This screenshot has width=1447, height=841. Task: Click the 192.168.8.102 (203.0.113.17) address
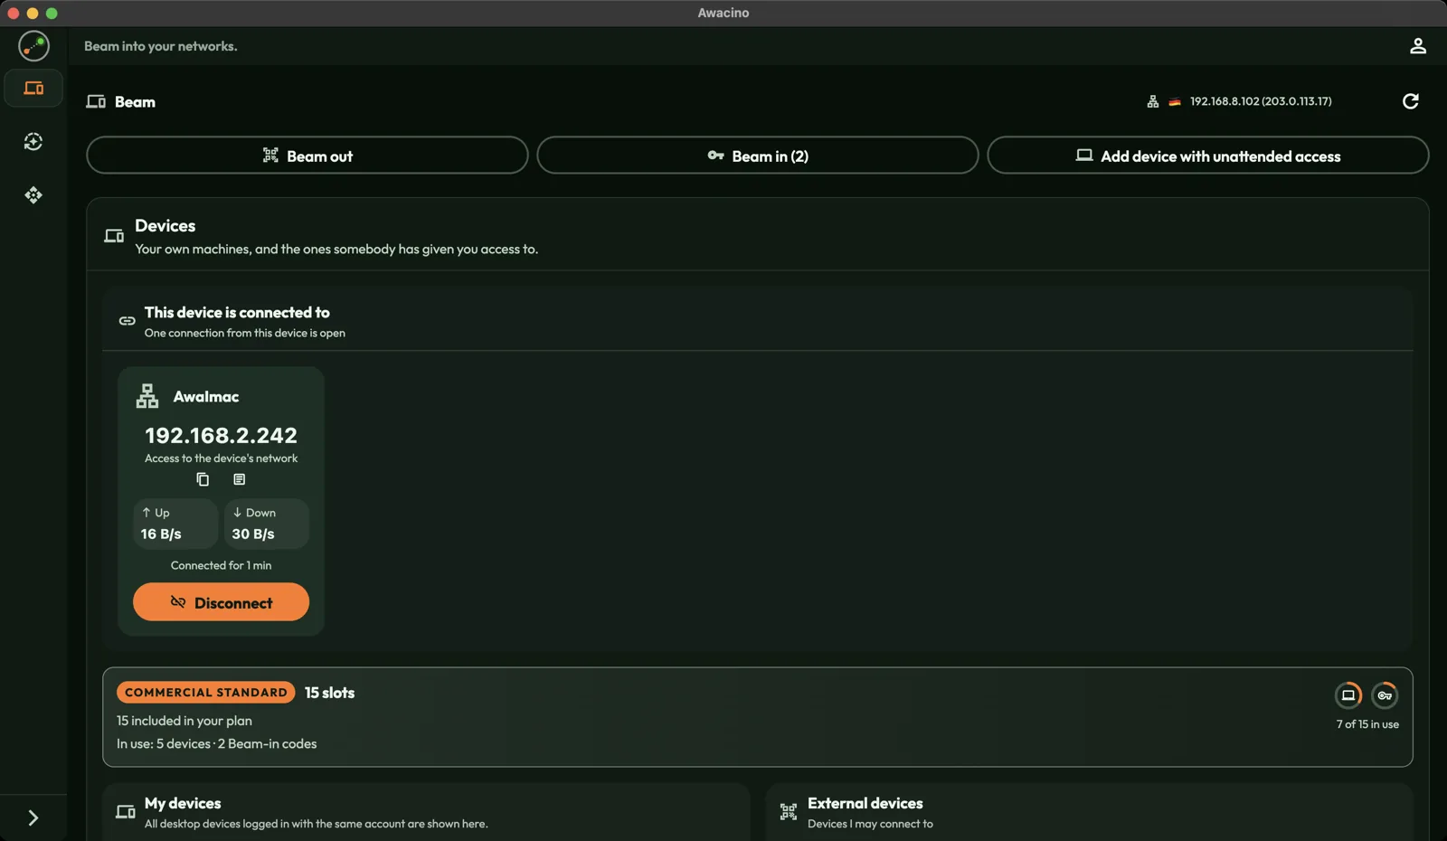[1261, 101]
